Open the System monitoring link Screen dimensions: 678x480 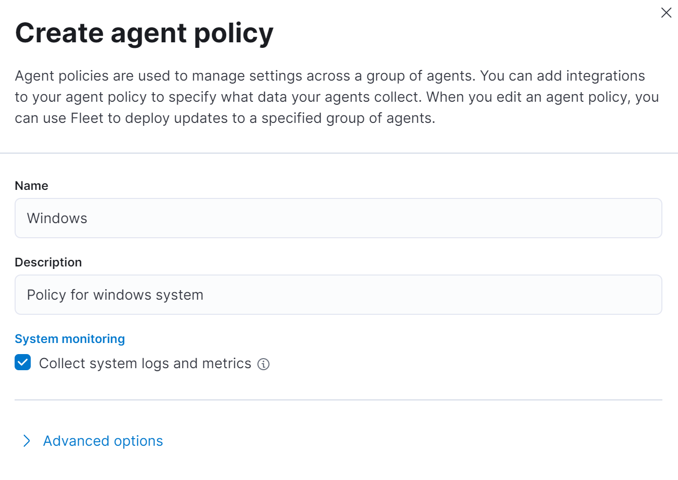tap(70, 339)
